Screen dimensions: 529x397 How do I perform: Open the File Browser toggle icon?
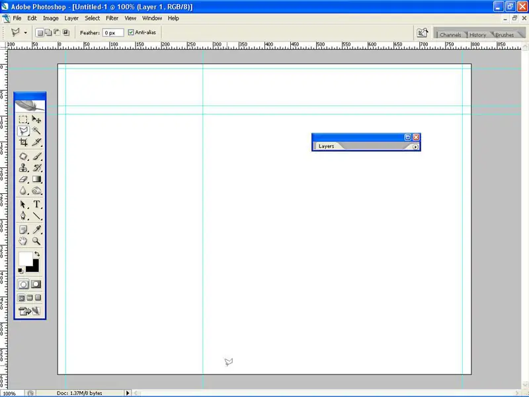[x=422, y=32]
